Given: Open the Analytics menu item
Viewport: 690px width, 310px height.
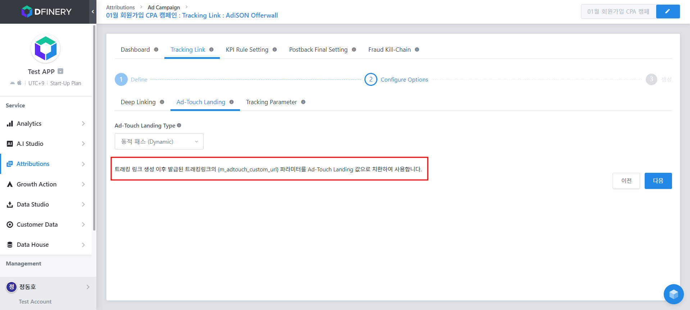Looking at the screenshot, I should [46, 124].
